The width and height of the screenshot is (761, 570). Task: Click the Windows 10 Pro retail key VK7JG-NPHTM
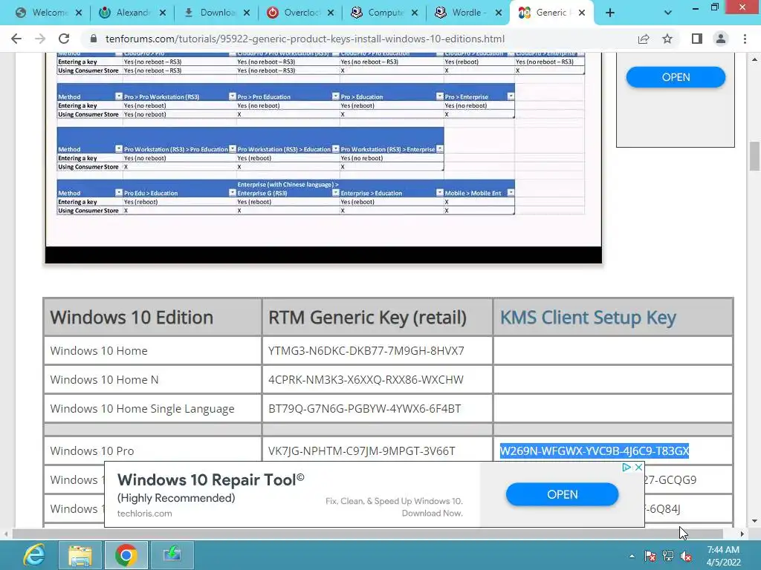[x=362, y=451]
